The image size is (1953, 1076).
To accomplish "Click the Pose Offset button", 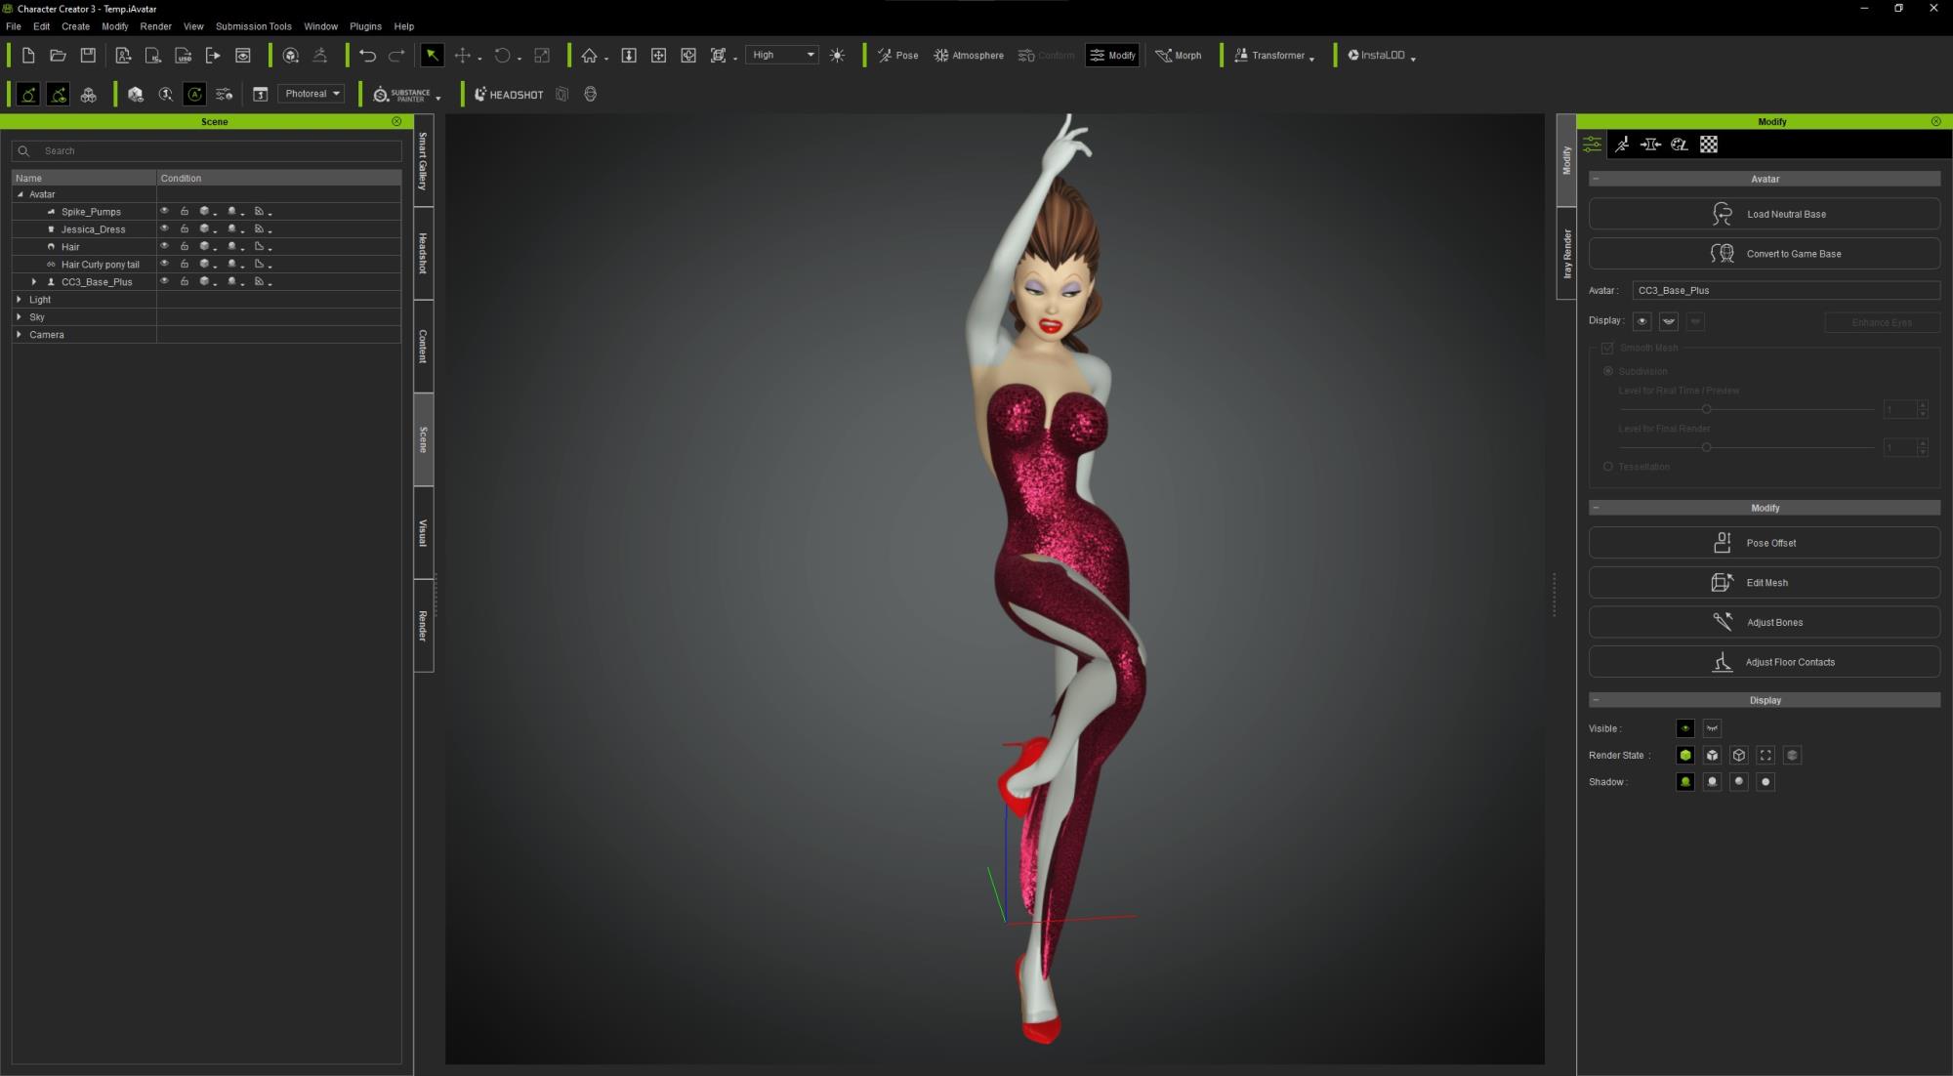I will click(x=1765, y=543).
